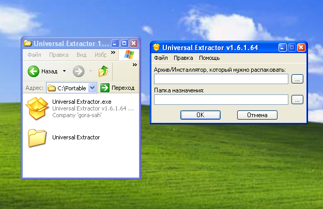
Task: Click the Назад label in Explorer toolbar
Action: (50, 71)
